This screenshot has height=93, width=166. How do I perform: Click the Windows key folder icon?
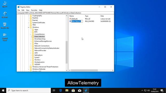[x=31, y=27]
